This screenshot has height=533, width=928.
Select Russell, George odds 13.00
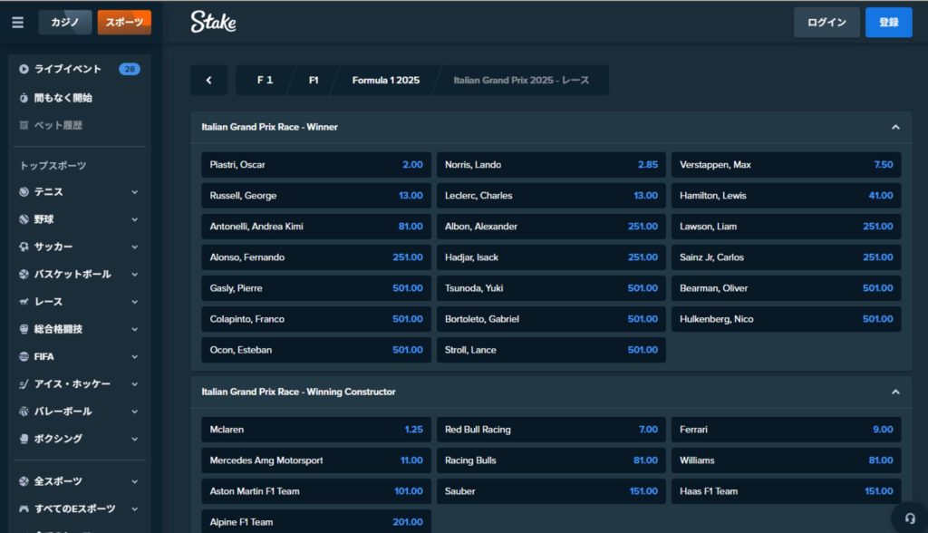[316, 196]
